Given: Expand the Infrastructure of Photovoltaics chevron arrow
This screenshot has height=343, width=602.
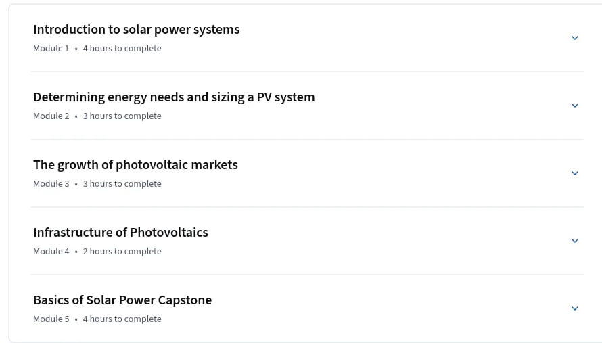Looking at the screenshot, I should (575, 240).
